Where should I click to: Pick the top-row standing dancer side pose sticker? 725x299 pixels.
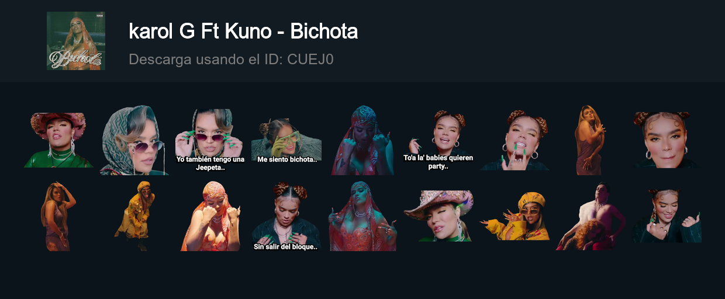click(x=591, y=140)
